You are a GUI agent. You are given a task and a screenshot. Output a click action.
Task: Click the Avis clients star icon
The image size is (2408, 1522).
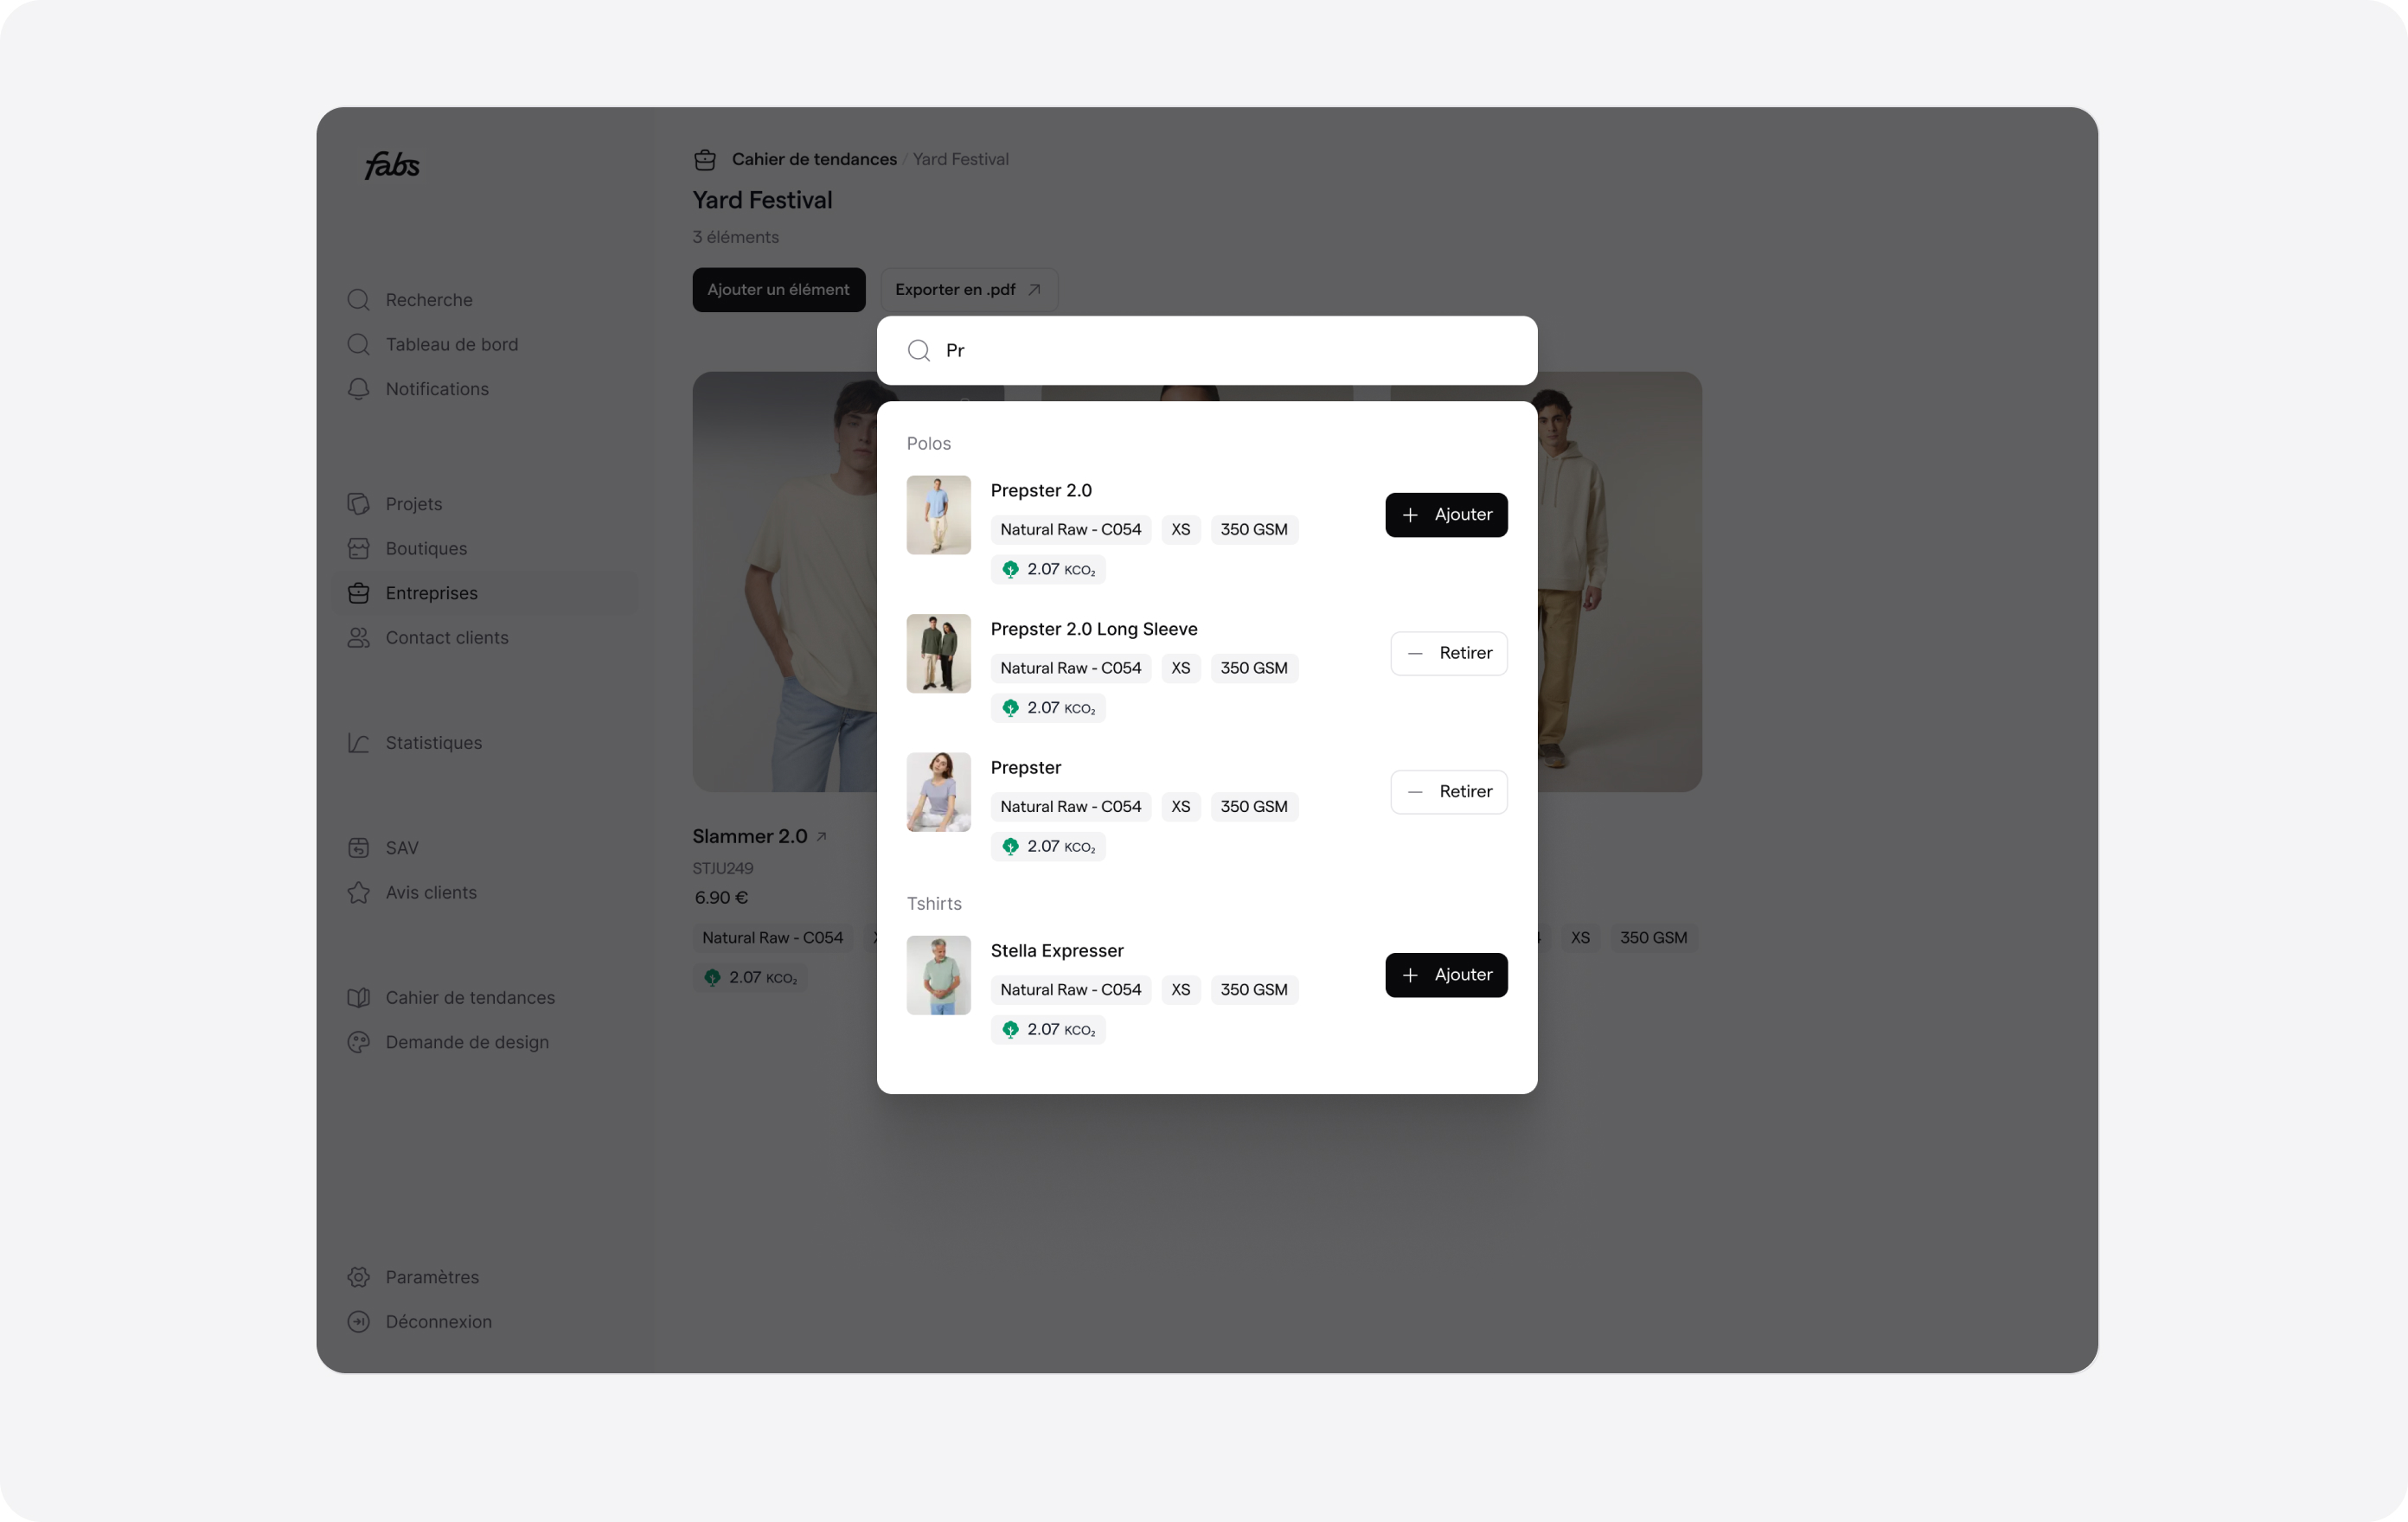(x=359, y=893)
